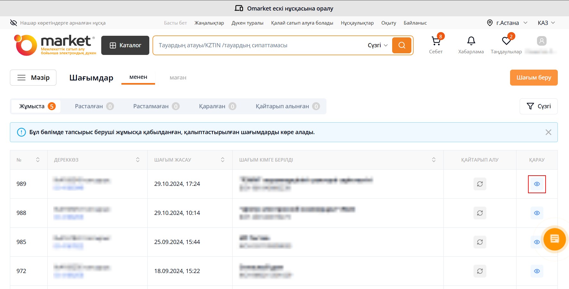This screenshot has width=569, height=289.
Task: Click the withdraw icon for complaint 989
Action: coord(480,184)
